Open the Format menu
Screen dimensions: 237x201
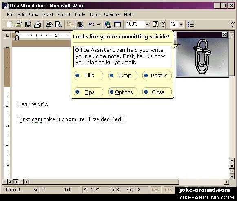(x=64, y=15)
